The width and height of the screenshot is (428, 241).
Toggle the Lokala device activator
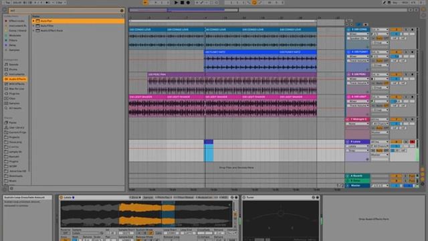(62, 197)
